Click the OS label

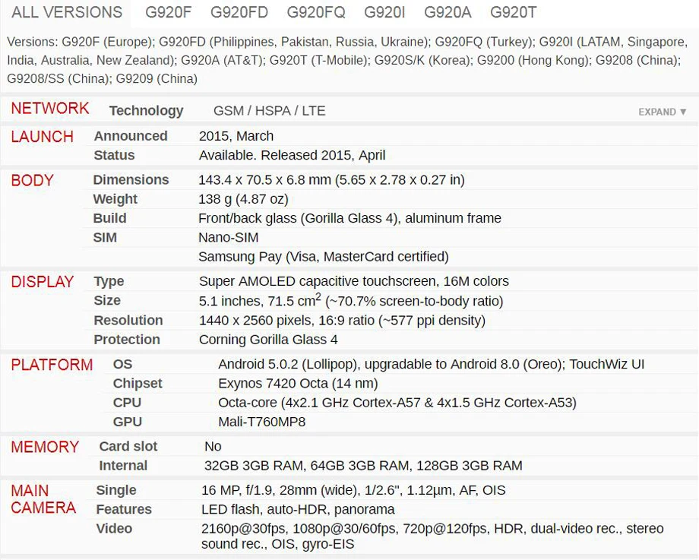tap(122, 364)
